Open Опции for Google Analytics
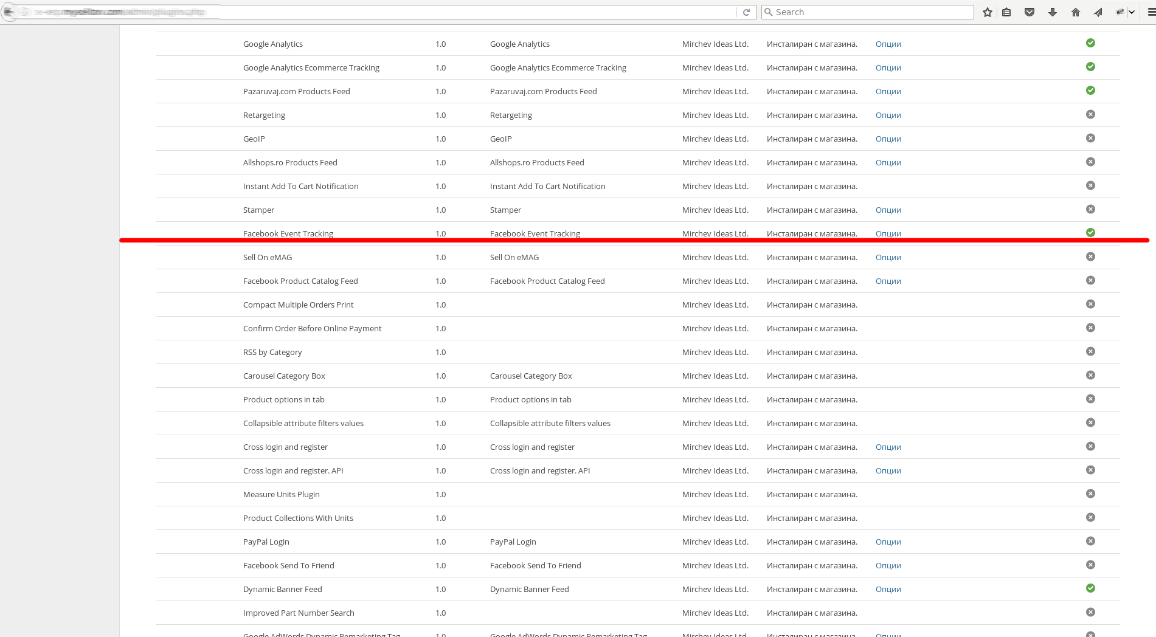 click(888, 44)
